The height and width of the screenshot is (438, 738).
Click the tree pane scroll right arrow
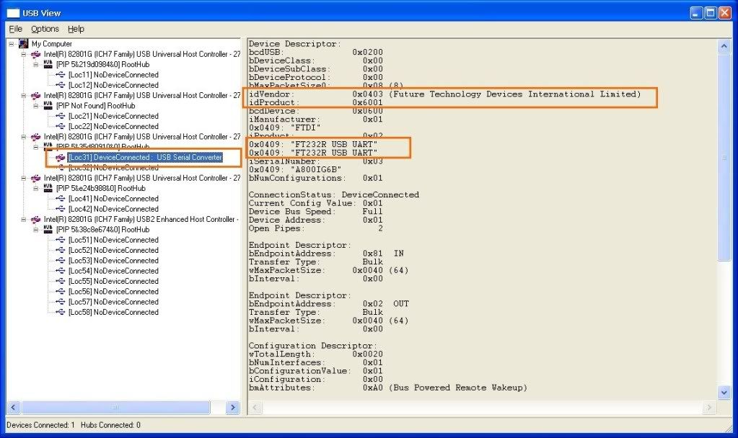click(232, 408)
